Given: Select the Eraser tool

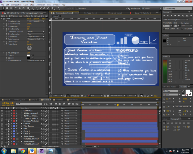Looking at the screenshot, I should pos(48,8).
